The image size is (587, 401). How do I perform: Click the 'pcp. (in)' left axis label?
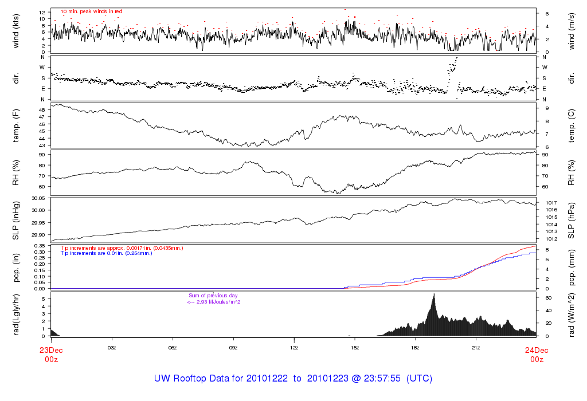pyautogui.click(x=17, y=268)
